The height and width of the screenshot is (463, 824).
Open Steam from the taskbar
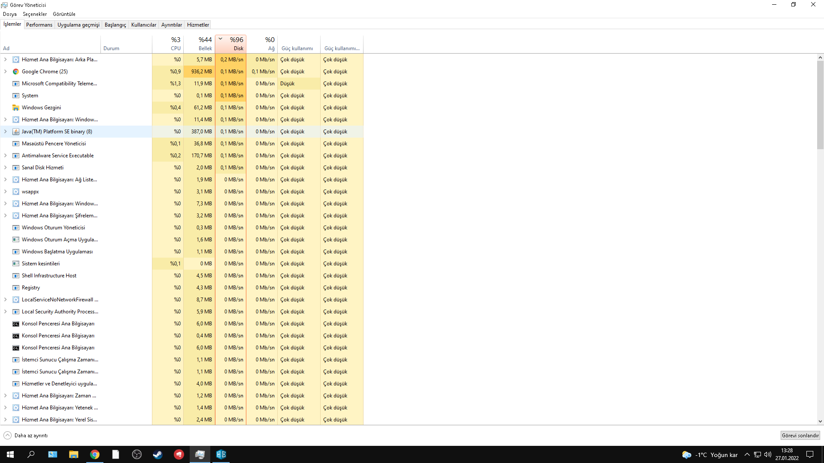tap(158, 454)
